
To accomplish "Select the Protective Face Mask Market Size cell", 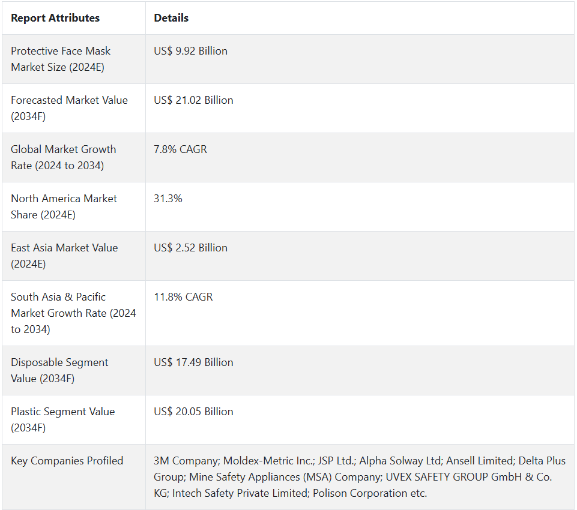I will 74,59.
